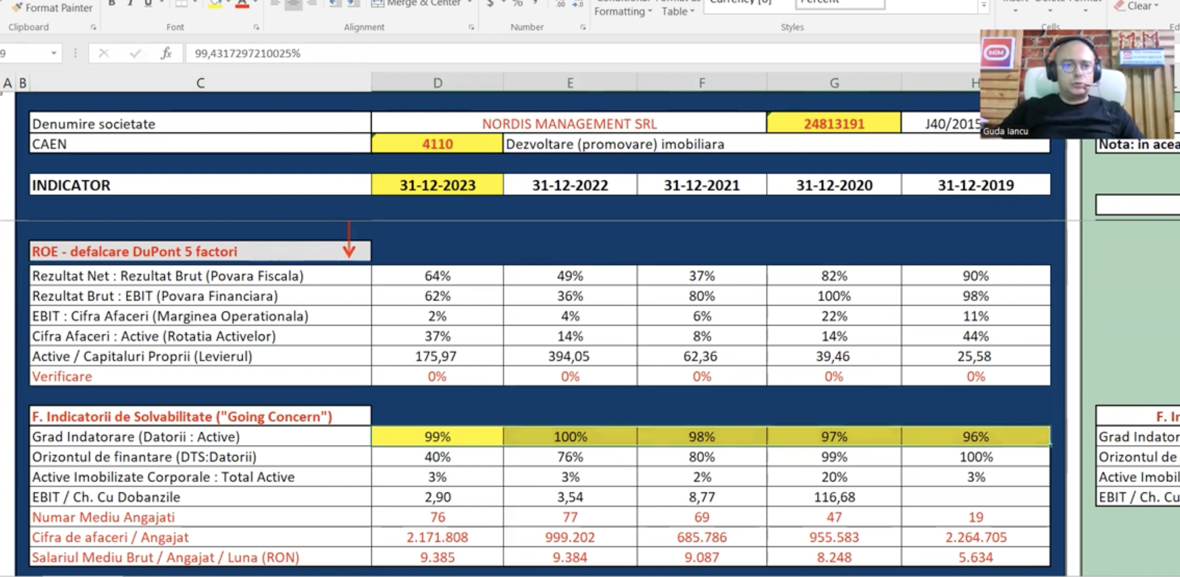Activate the Format Painter tool
Screen dimensions: 1180x577
click(52, 7)
